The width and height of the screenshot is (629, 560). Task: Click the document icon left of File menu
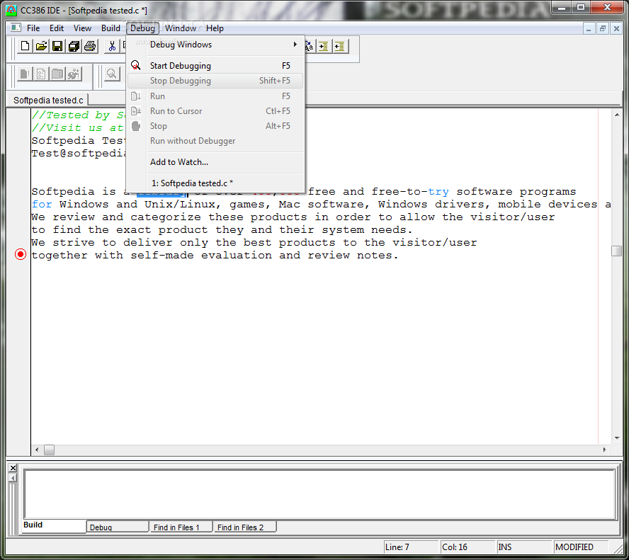pos(16,28)
